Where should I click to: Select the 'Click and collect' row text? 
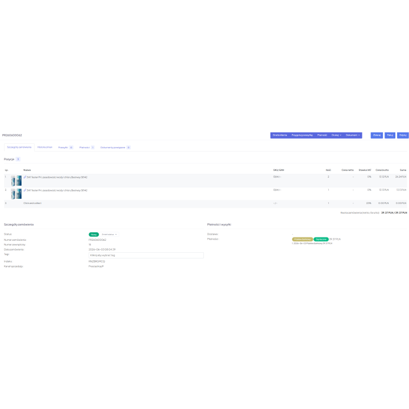[x=32, y=203]
